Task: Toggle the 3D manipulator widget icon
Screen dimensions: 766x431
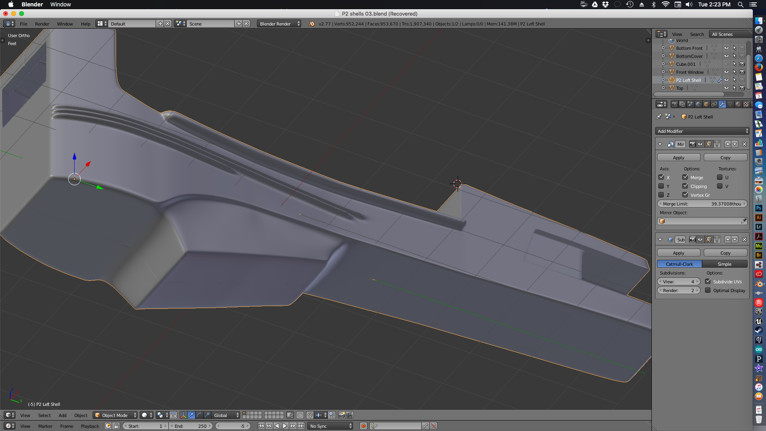Action: tap(183, 415)
